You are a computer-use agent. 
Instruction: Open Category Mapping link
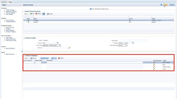coord(11,32)
